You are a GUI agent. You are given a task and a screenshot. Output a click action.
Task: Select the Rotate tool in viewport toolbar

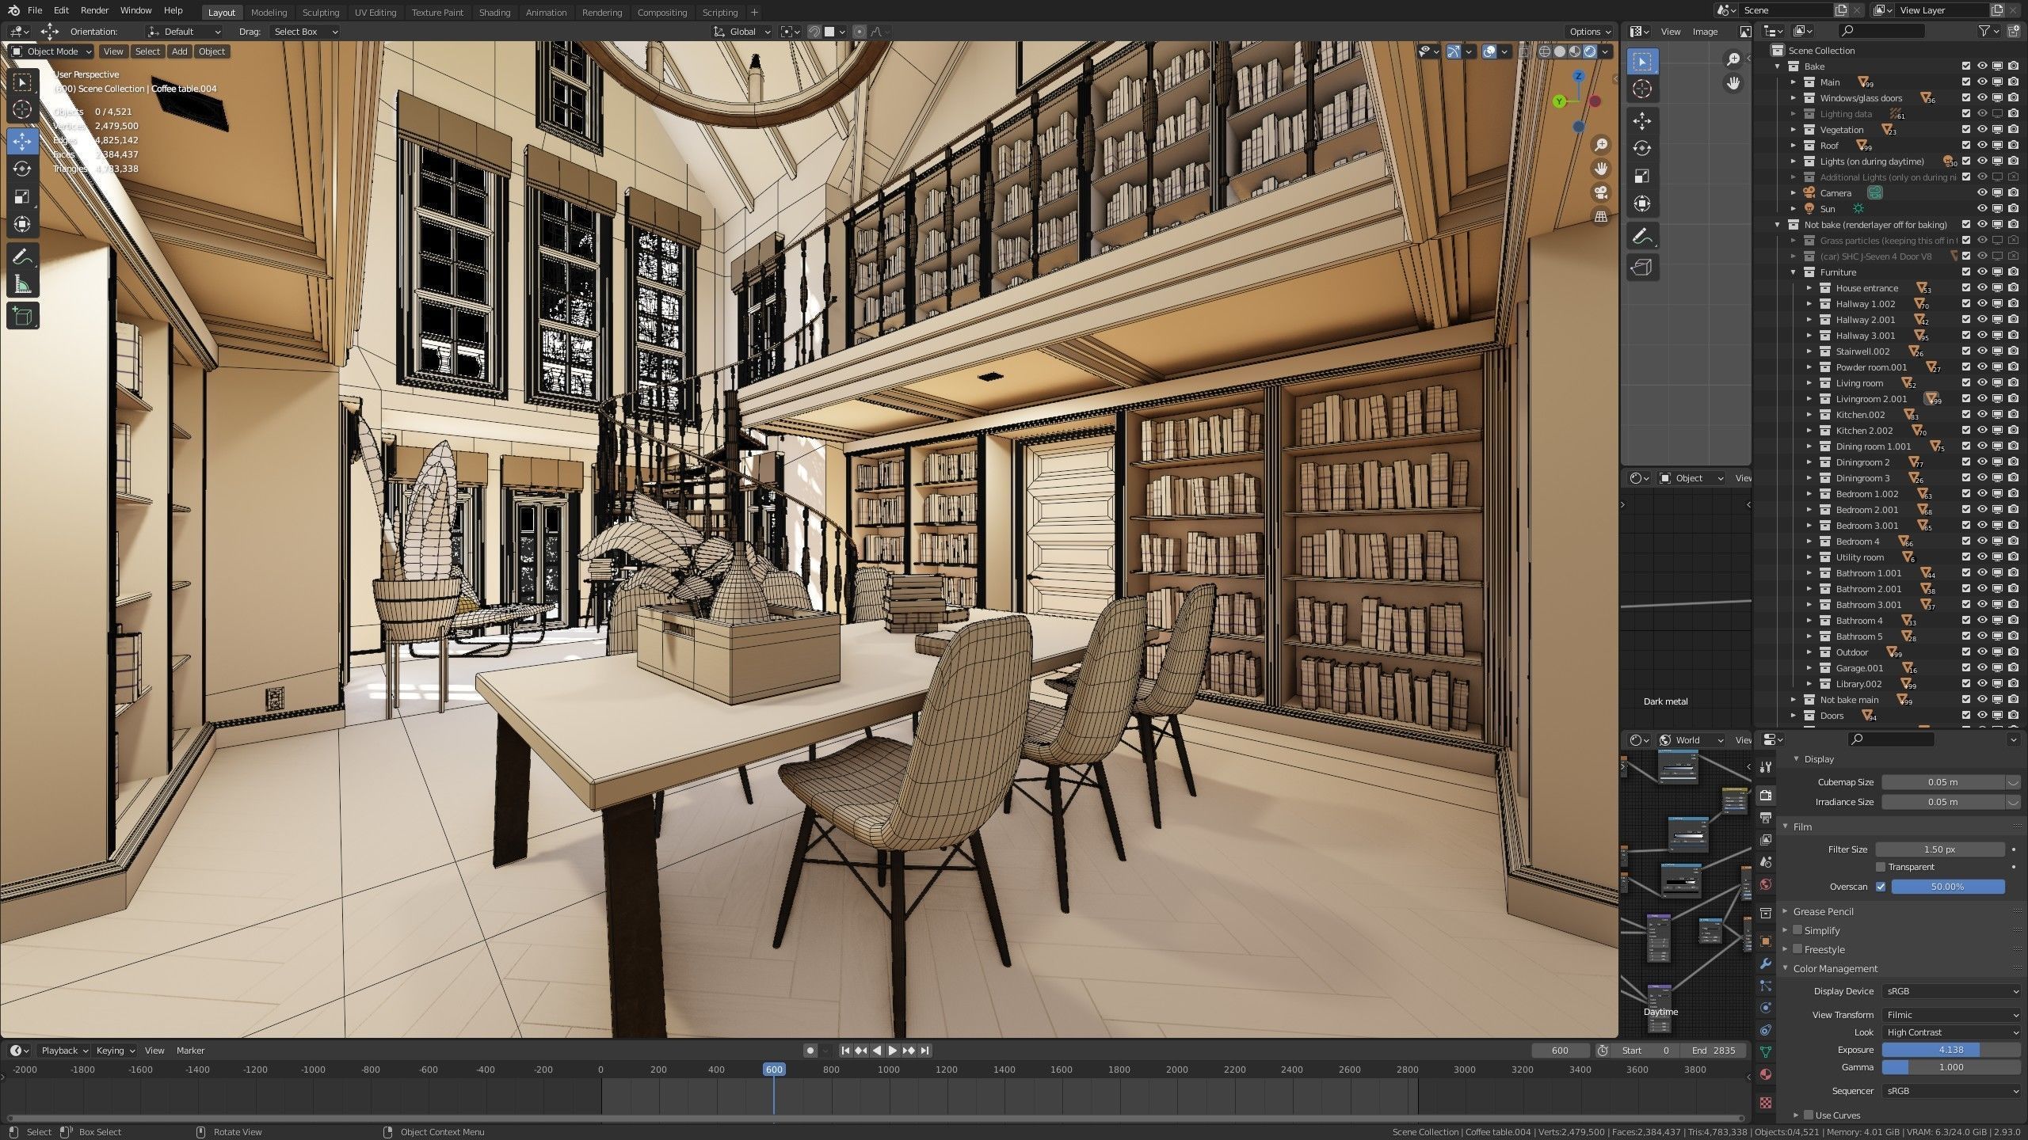22,169
